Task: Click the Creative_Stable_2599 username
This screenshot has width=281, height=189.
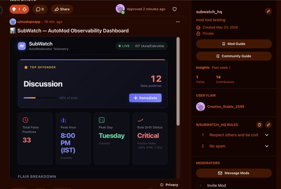Action: [226, 106]
